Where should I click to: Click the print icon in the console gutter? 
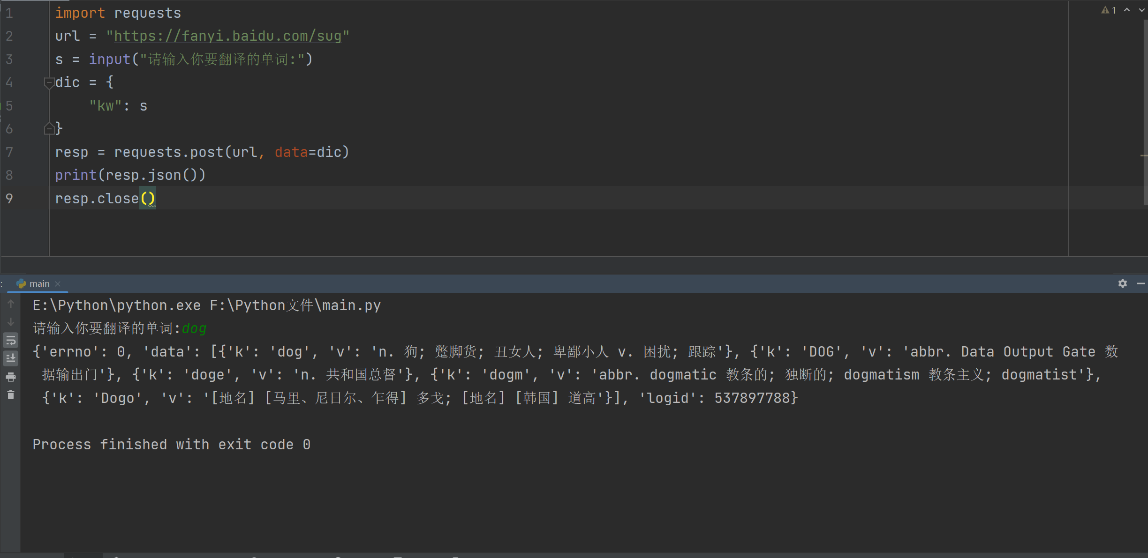(x=11, y=377)
